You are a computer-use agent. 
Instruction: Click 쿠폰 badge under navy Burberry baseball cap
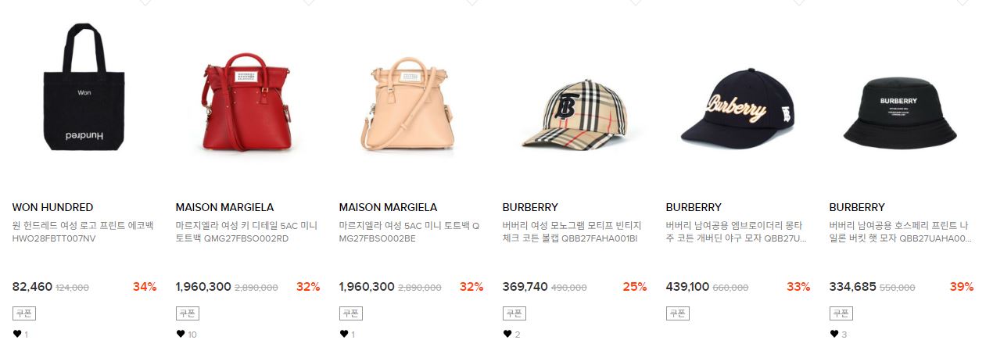[678, 313]
